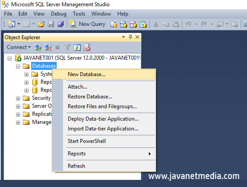Expand the Replication folder
Image resolution: width=247 pixels, height=187 pixels.
18,115
